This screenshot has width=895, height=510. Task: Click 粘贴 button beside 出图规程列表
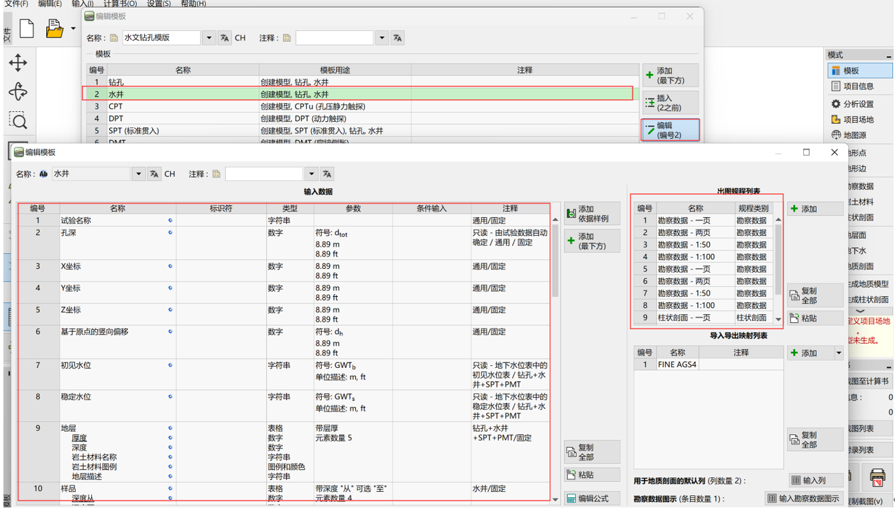(815, 318)
